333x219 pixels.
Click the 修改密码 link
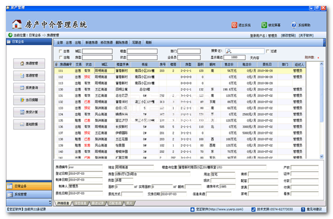[x=288, y=36]
